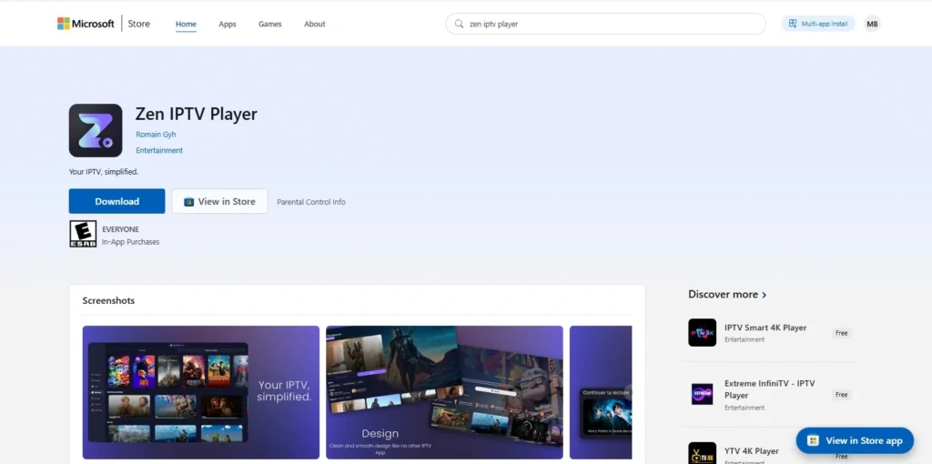This screenshot has width=932, height=464.
Task: Click the View in Store button
Action: (220, 201)
